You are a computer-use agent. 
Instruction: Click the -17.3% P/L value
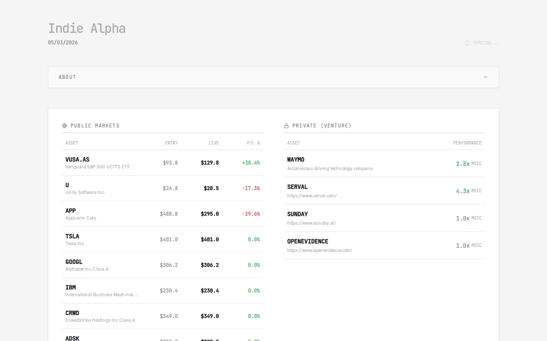(x=251, y=188)
